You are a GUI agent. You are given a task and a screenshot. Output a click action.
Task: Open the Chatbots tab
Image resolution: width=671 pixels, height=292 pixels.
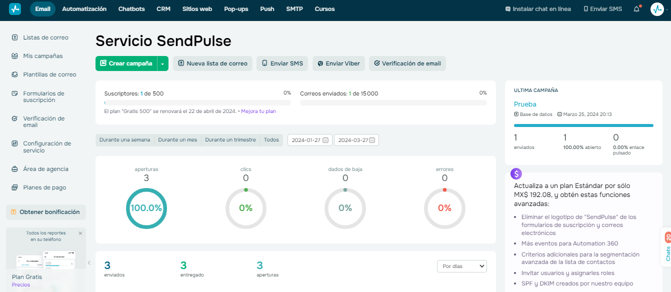coord(131,9)
